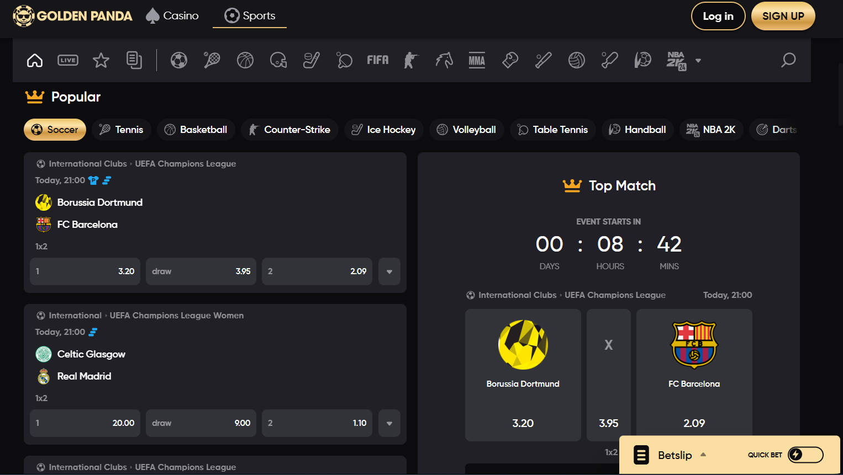Expand more markets for Dortmund vs Barcelona
Viewport: 843px width, 475px height.
(389, 271)
